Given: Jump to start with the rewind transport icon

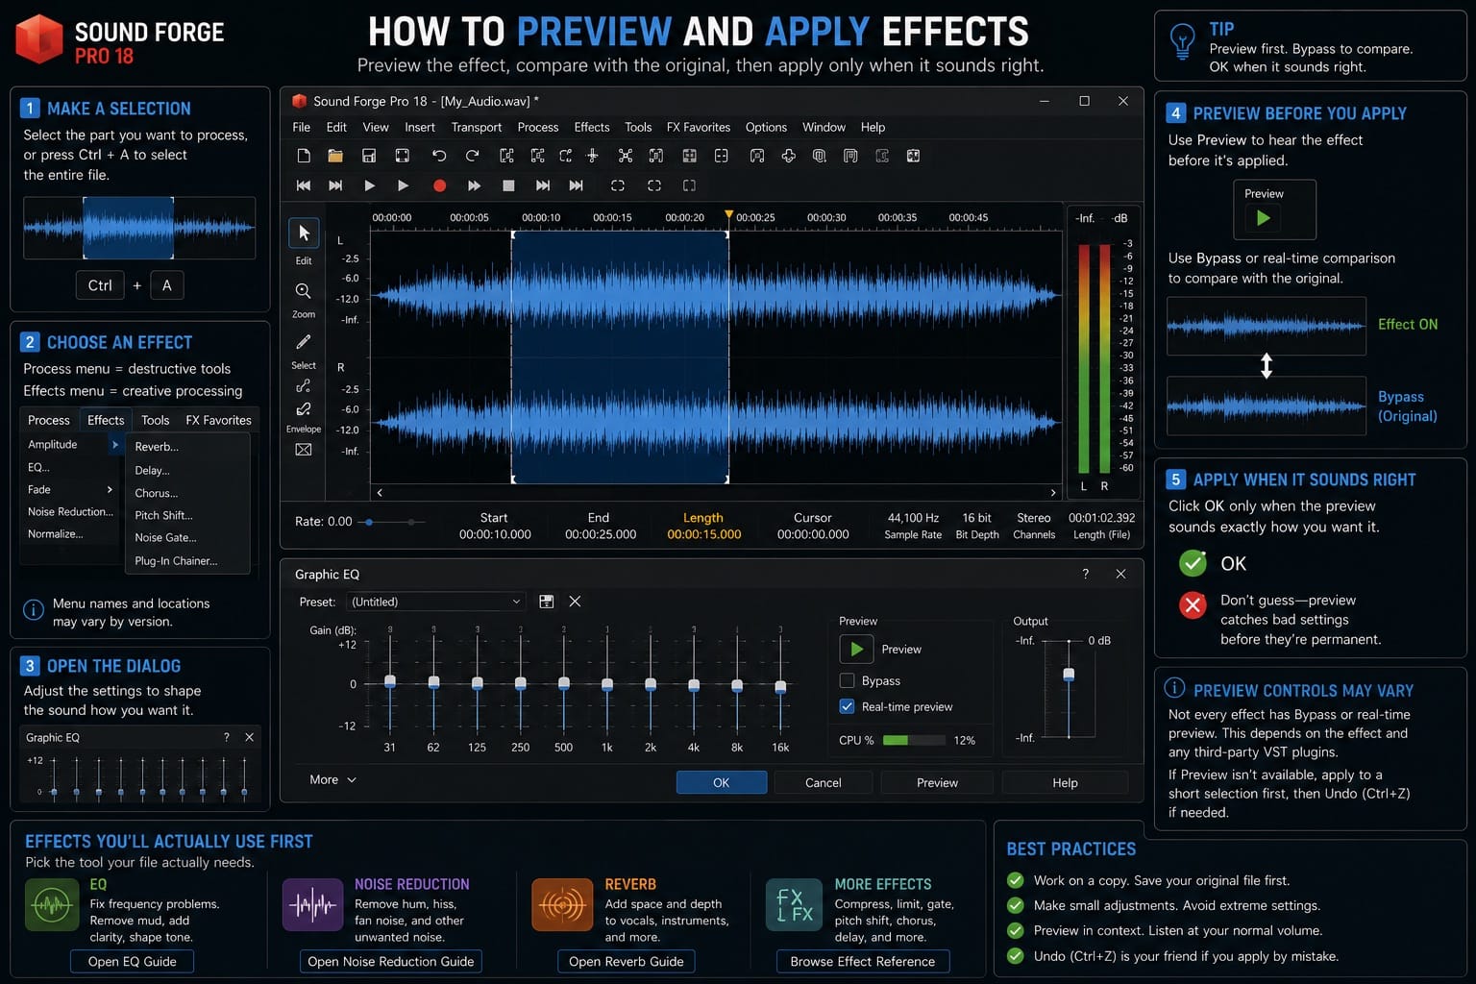Looking at the screenshot, I should pos(304,185).
